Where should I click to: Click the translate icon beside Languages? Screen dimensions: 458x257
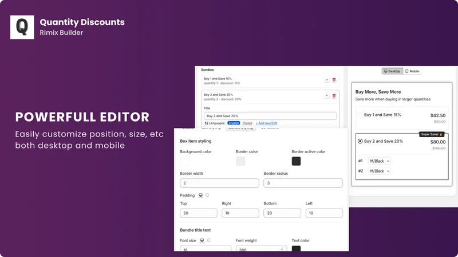point(206,123)
